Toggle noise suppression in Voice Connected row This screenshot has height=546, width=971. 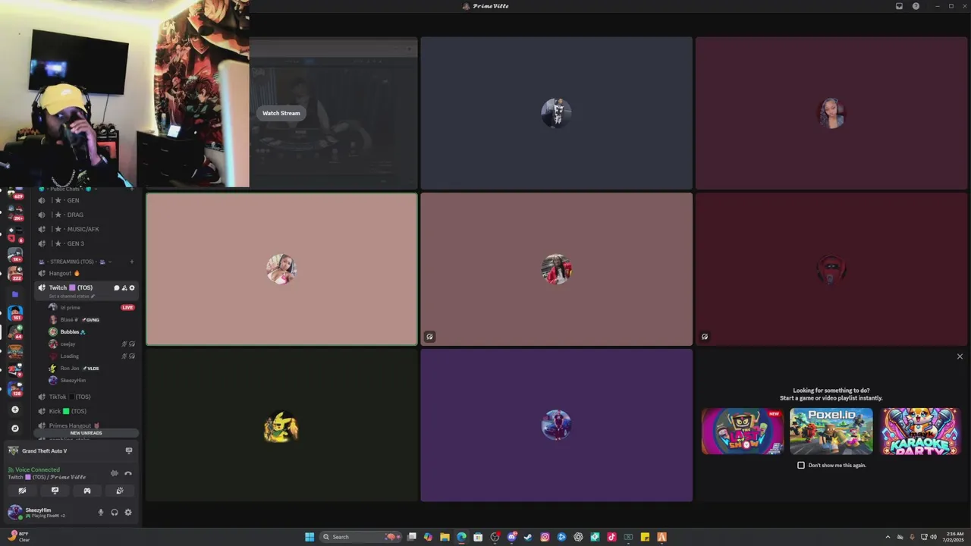click(x=115, y=473)
